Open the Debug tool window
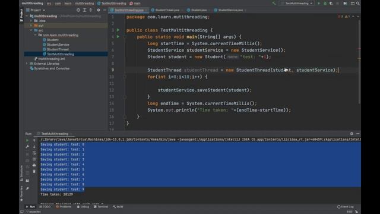380x214 pixels. [x=83, y=207]
